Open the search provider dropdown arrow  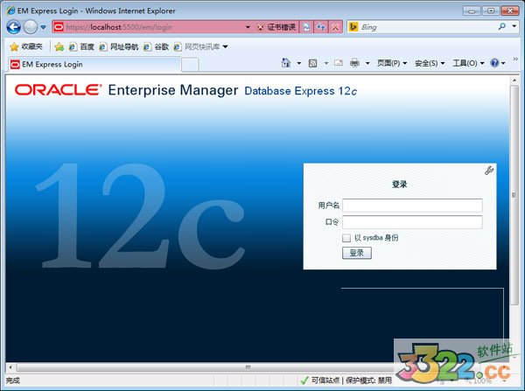coord(514,26)
